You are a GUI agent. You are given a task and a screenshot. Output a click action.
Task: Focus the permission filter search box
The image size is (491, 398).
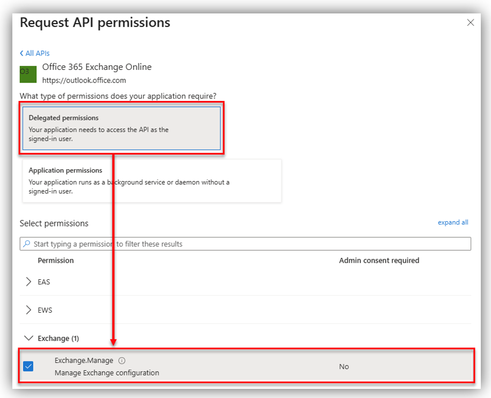point(245,244)
